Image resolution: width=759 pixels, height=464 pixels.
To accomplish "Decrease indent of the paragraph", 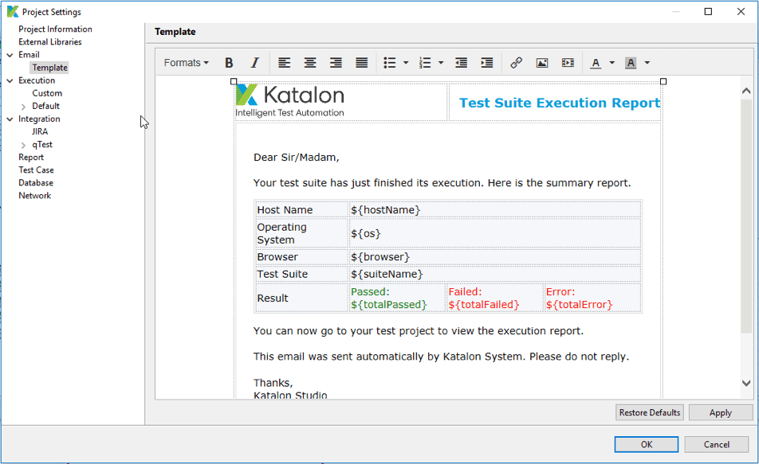I will 462,63.
